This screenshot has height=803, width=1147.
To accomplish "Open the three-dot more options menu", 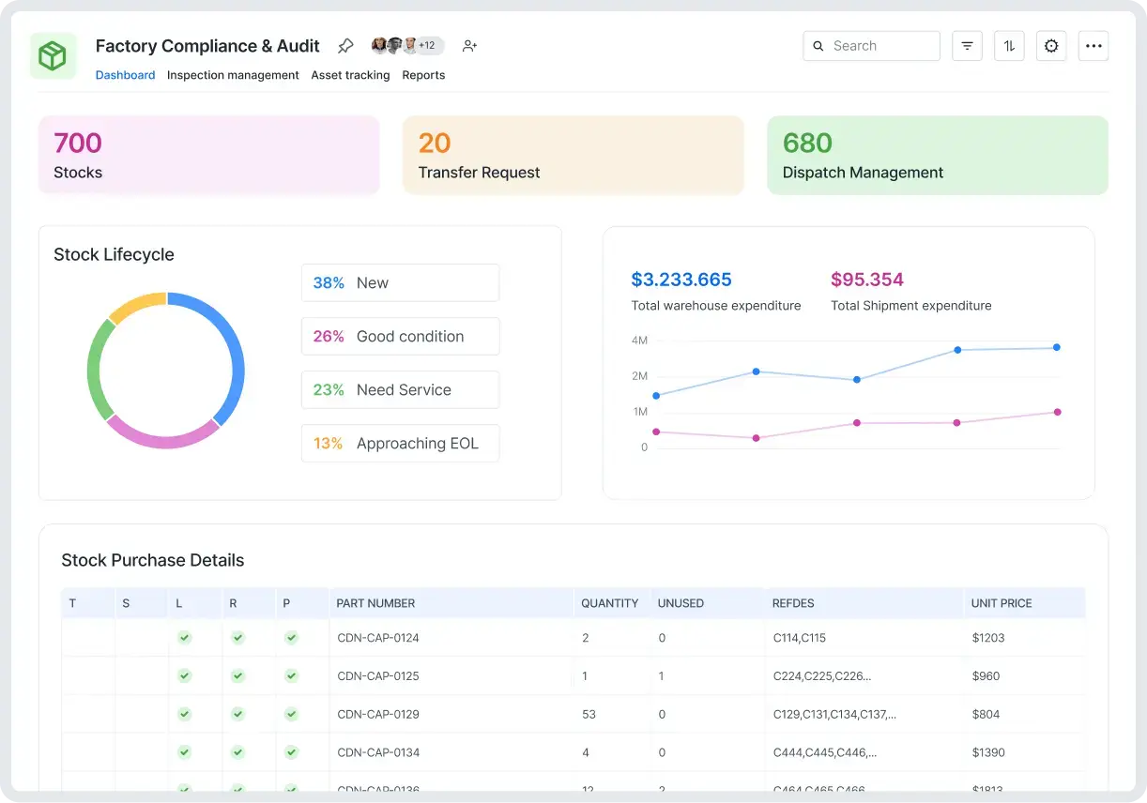I will [1093, 46].
